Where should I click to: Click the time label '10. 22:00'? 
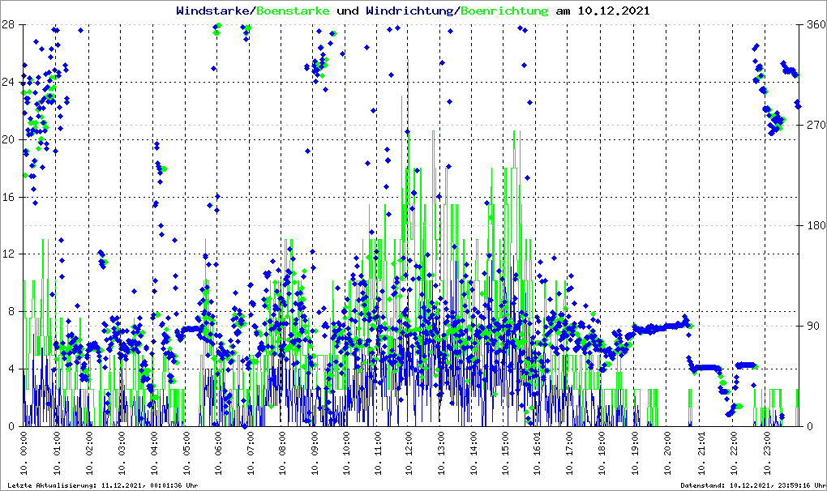pos(735,454)
